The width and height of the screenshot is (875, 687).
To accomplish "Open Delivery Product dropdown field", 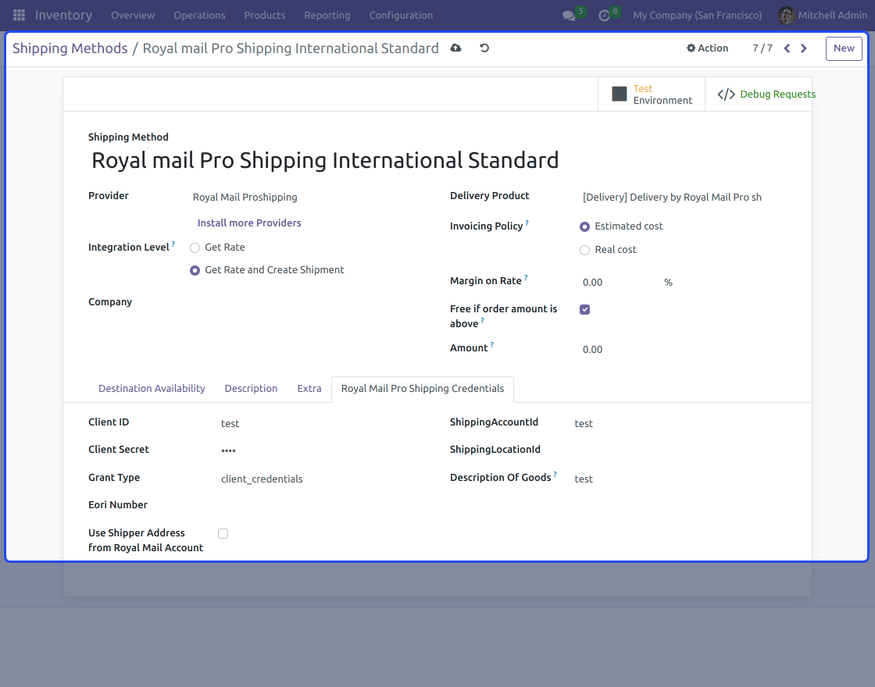I will 684,197.
